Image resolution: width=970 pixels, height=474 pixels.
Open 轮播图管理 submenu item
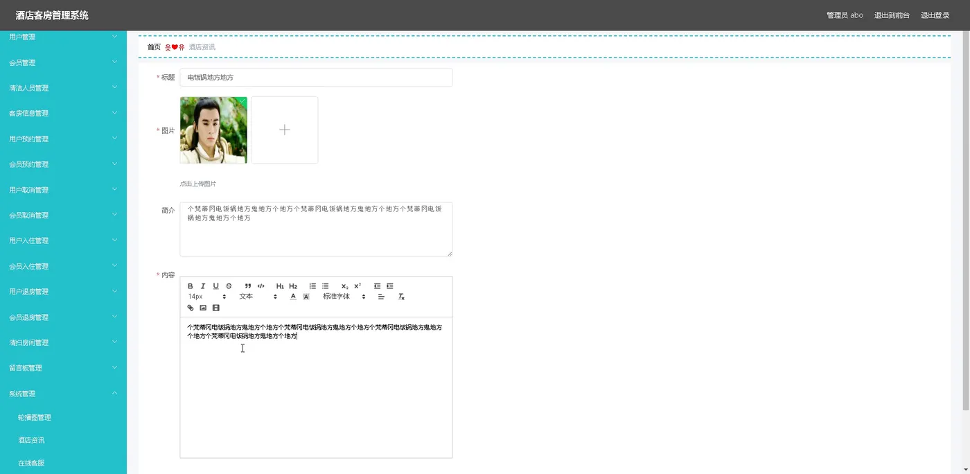coord(63,417)
